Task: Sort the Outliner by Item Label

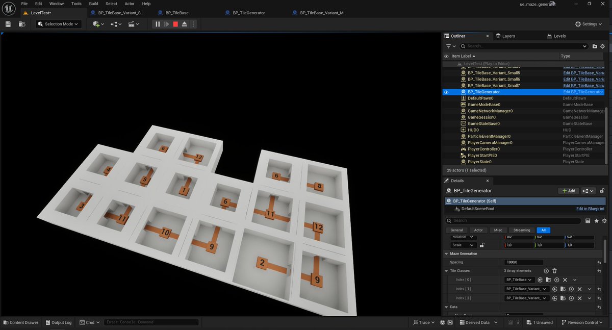Action: point(463,56)
